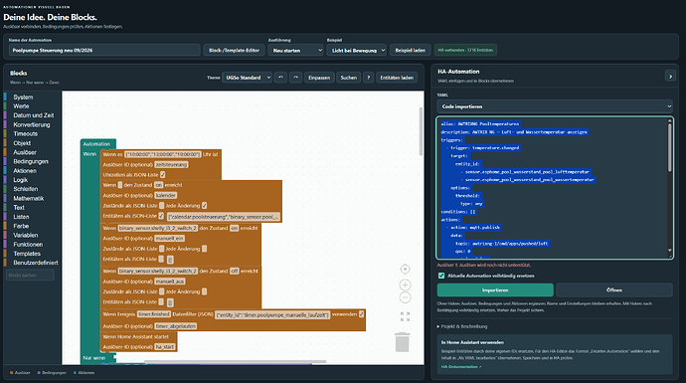Open the Templates block category
Viewport: 686px width, 383px height.
(27, 254)
